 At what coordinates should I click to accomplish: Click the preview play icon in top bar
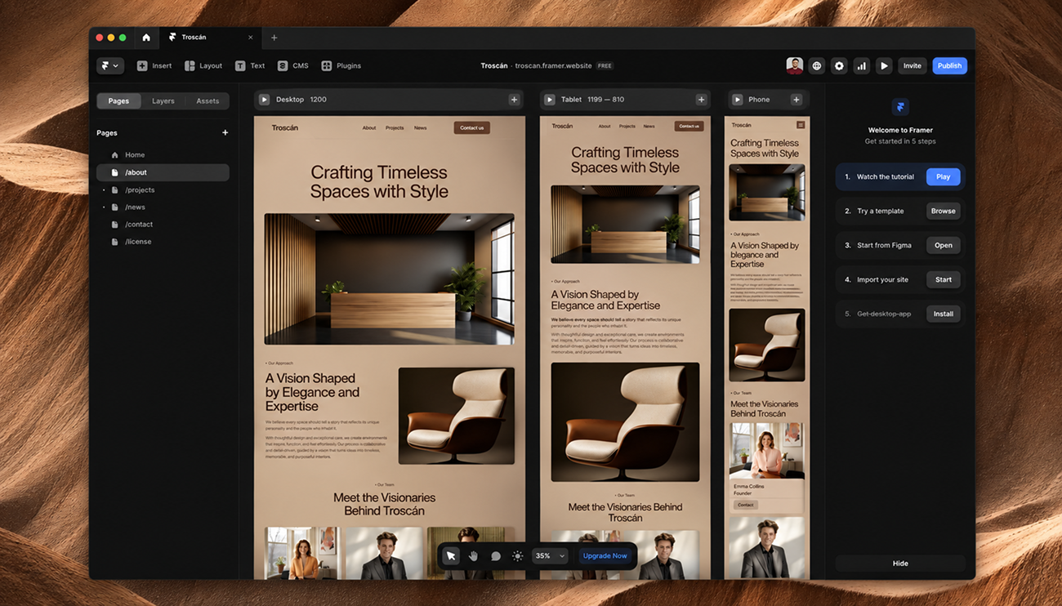tap(884, 66)
